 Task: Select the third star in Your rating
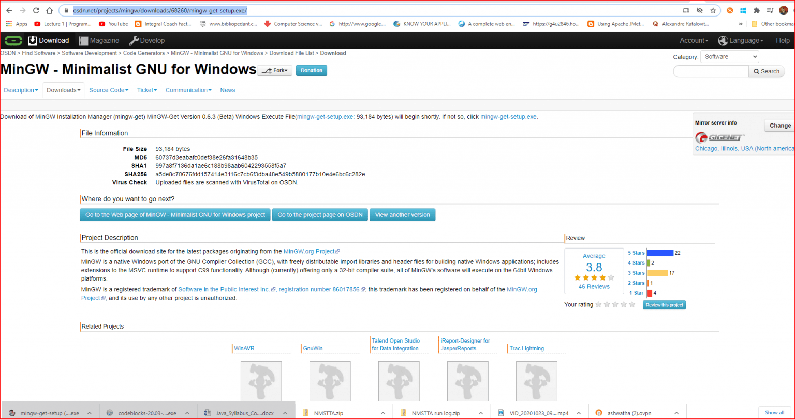pyautogui.click(x=615, y=305)
